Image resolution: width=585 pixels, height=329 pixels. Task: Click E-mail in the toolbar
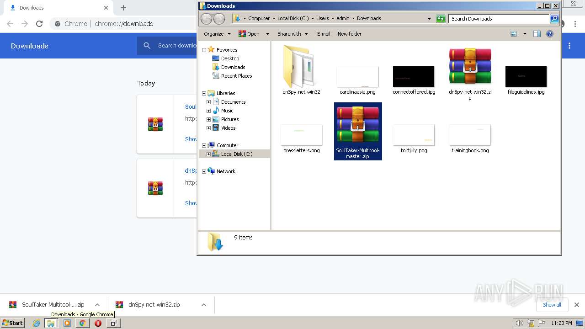pos(324,34)
